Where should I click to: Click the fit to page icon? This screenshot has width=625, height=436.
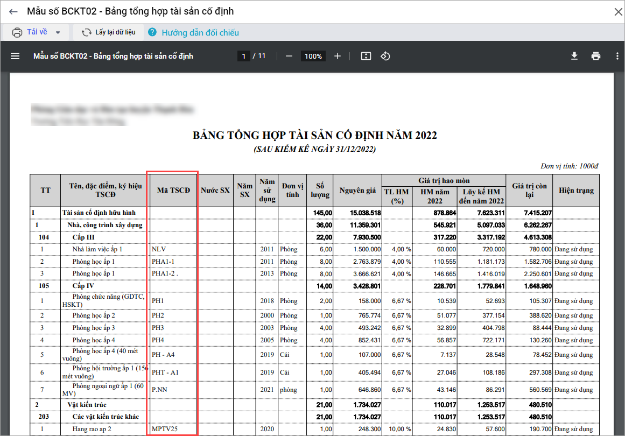pyautogui.click(x=366, y=56)
